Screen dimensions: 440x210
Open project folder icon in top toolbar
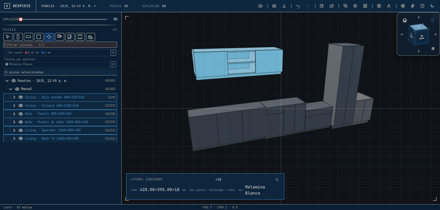[x=260, y=6]
